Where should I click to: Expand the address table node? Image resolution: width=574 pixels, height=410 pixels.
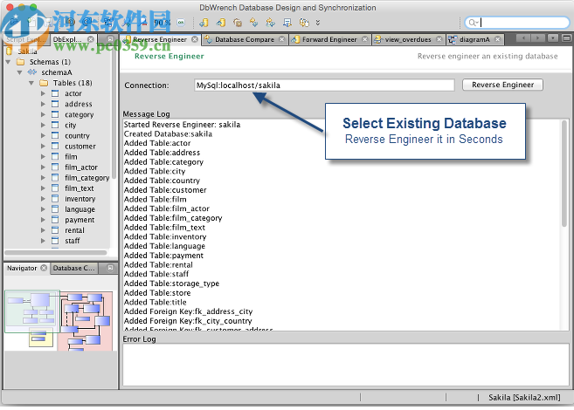pos(43,104)
